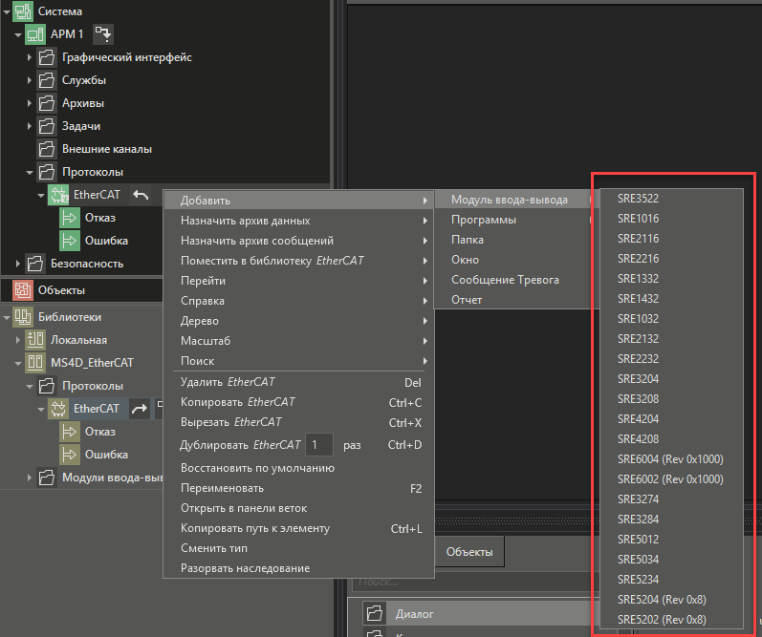762x637 pixels.
Task: Click the library EtherCAT protocol icon
Action: (x=58, y=409)
